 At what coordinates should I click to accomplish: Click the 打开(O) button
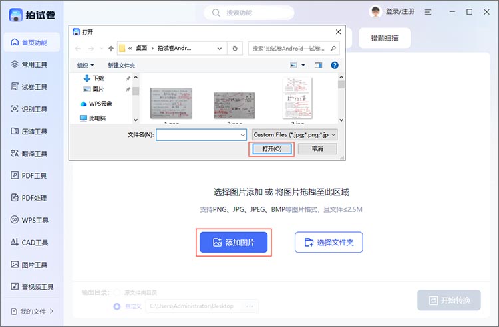[x=271, y=149]
